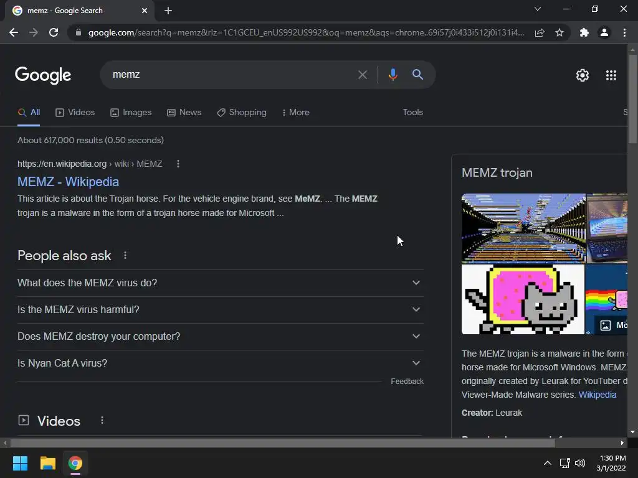638x478 pixels.
Task: Open Chrome three-dot menu
Action: coord(624,32)
